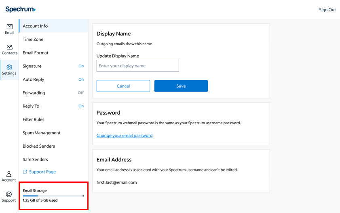Follow the Change your email password link
Viewport: 340px width, 213px height.
pos(125,136)
